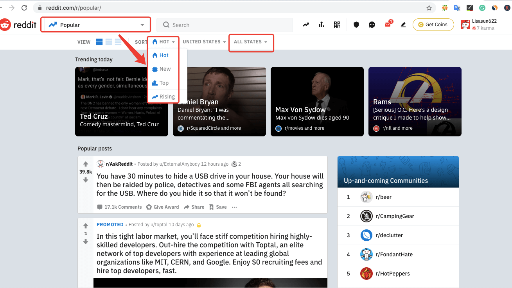Click the Grammarly extension icon
The height and width of the screenshot is (288, 512).
[x=482, y=8]
